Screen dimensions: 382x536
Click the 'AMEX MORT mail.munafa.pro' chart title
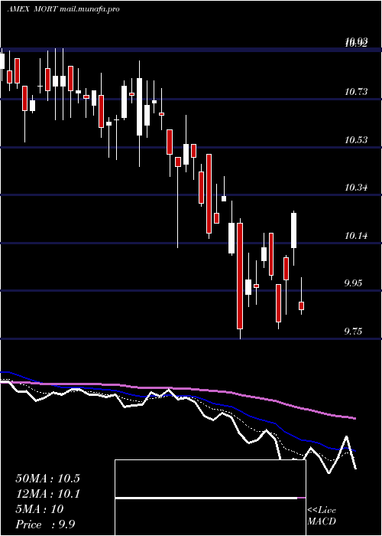(x=63, y=9)
